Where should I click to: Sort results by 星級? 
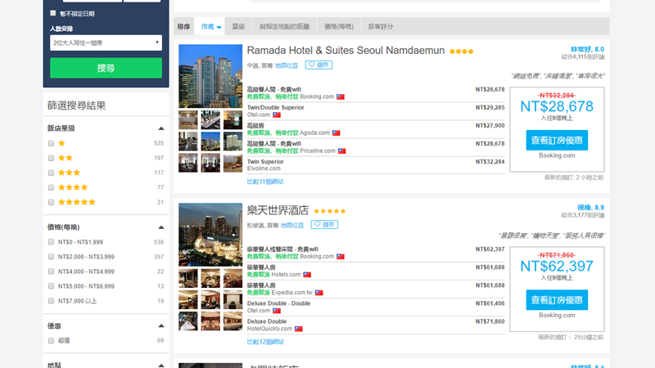click(238, 26)
